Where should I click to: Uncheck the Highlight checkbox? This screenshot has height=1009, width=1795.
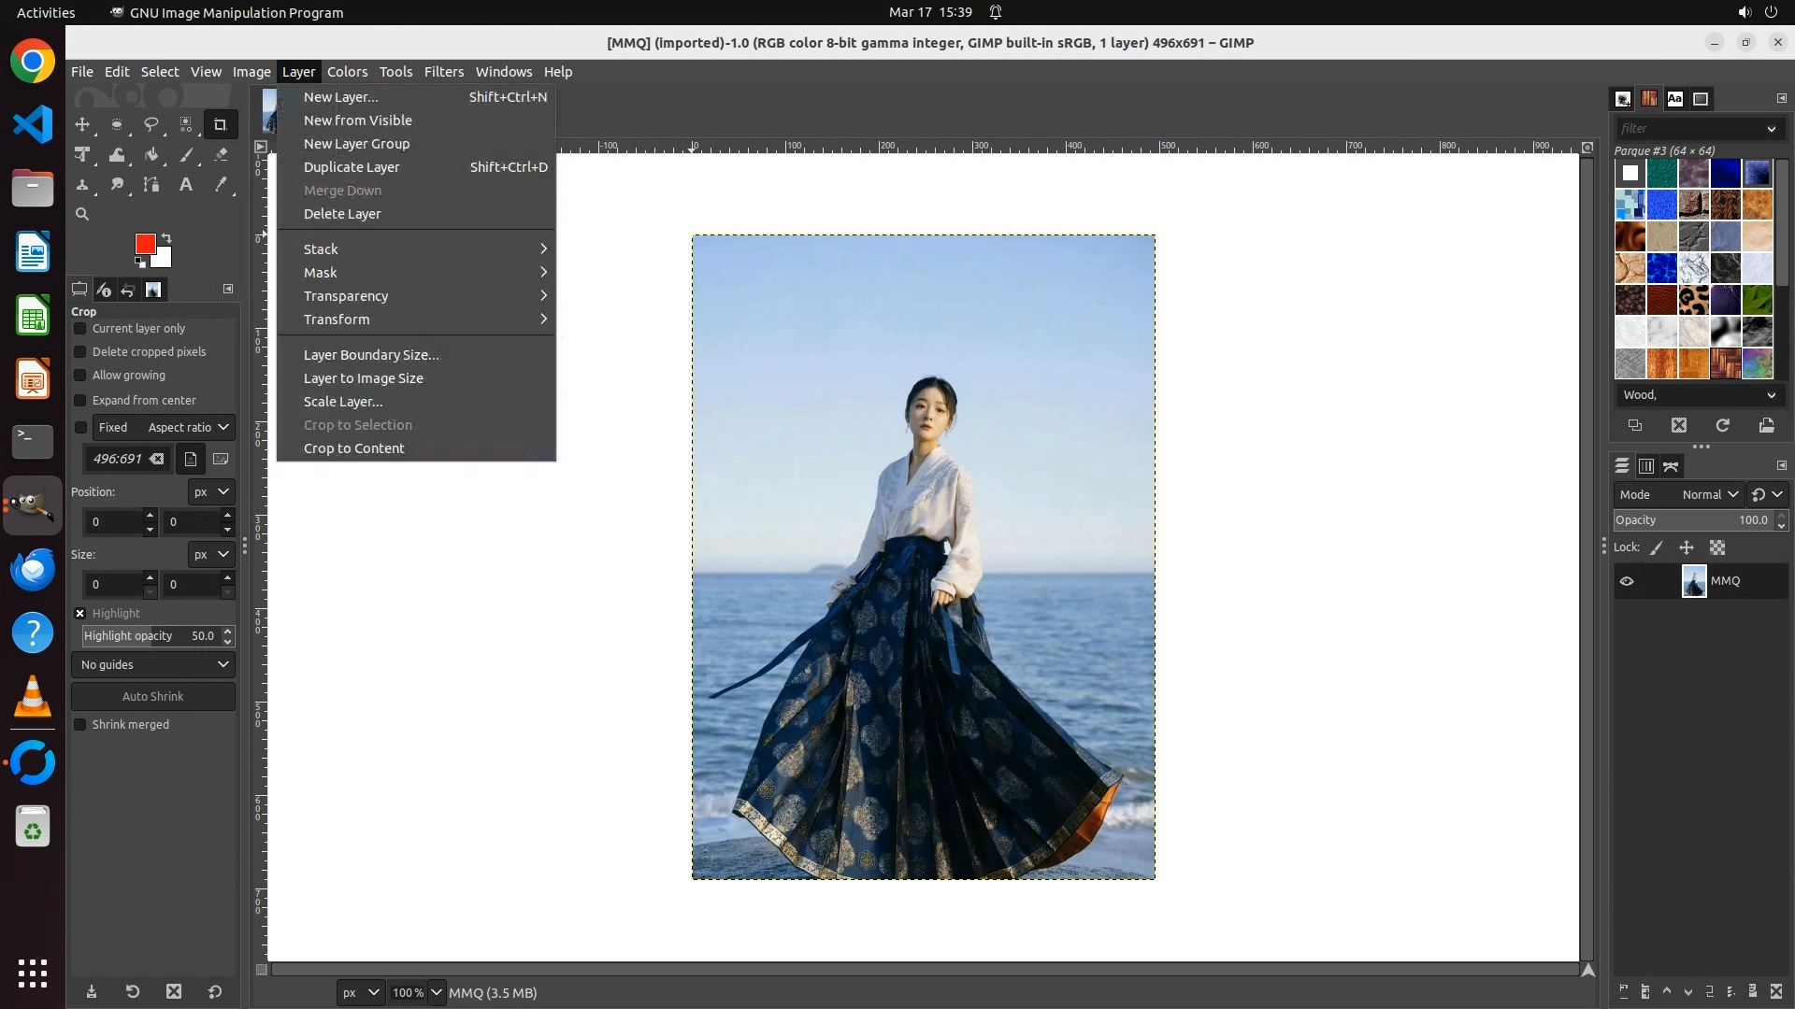click(x=80, y=614)
